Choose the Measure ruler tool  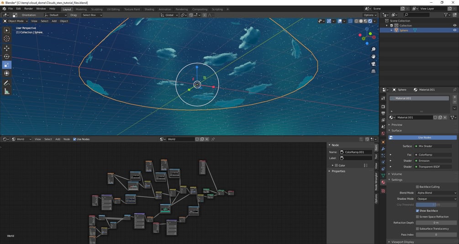6,92
